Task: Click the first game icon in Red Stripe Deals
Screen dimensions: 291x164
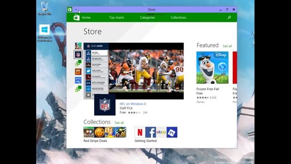Action: 89,132
